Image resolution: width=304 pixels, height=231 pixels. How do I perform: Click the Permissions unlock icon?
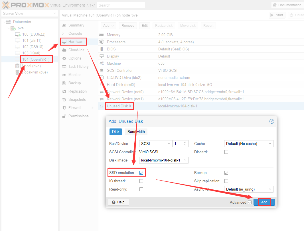point(64,116)
